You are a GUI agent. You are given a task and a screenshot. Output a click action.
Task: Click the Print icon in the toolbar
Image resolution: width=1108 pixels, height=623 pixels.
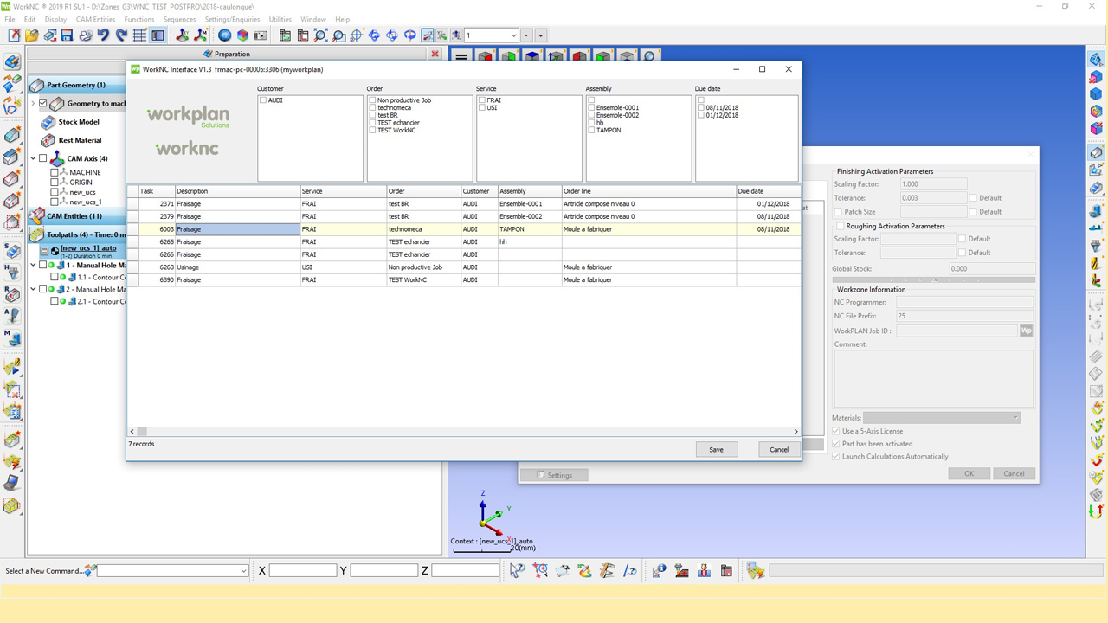tap(86, 35)
